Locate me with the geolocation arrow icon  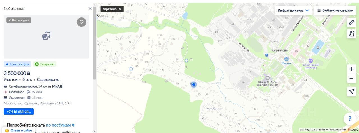[351, 91]
